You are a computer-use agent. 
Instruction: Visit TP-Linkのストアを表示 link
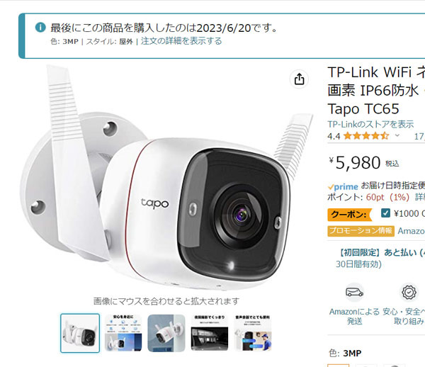click(x=370, y=124)
